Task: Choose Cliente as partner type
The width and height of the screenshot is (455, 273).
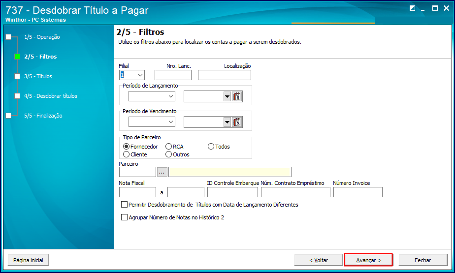Action: tap(135, 154)
